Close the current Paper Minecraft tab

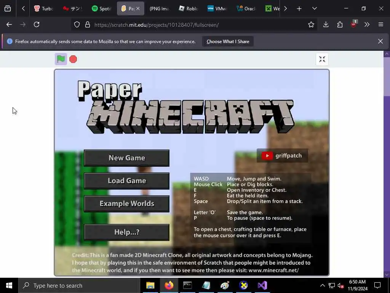tap(138, 8)
